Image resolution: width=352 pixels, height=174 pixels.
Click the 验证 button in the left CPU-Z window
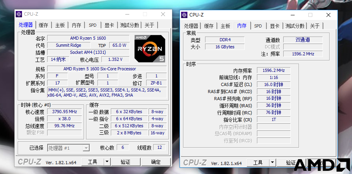coord(126,162)
